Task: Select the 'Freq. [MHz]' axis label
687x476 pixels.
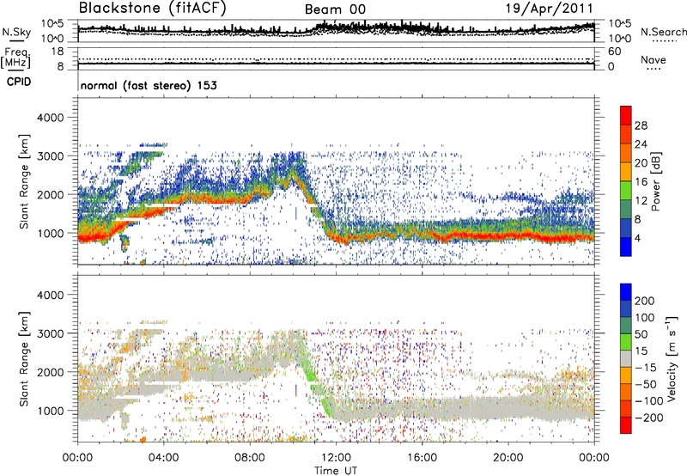Action: coord(15,58)
